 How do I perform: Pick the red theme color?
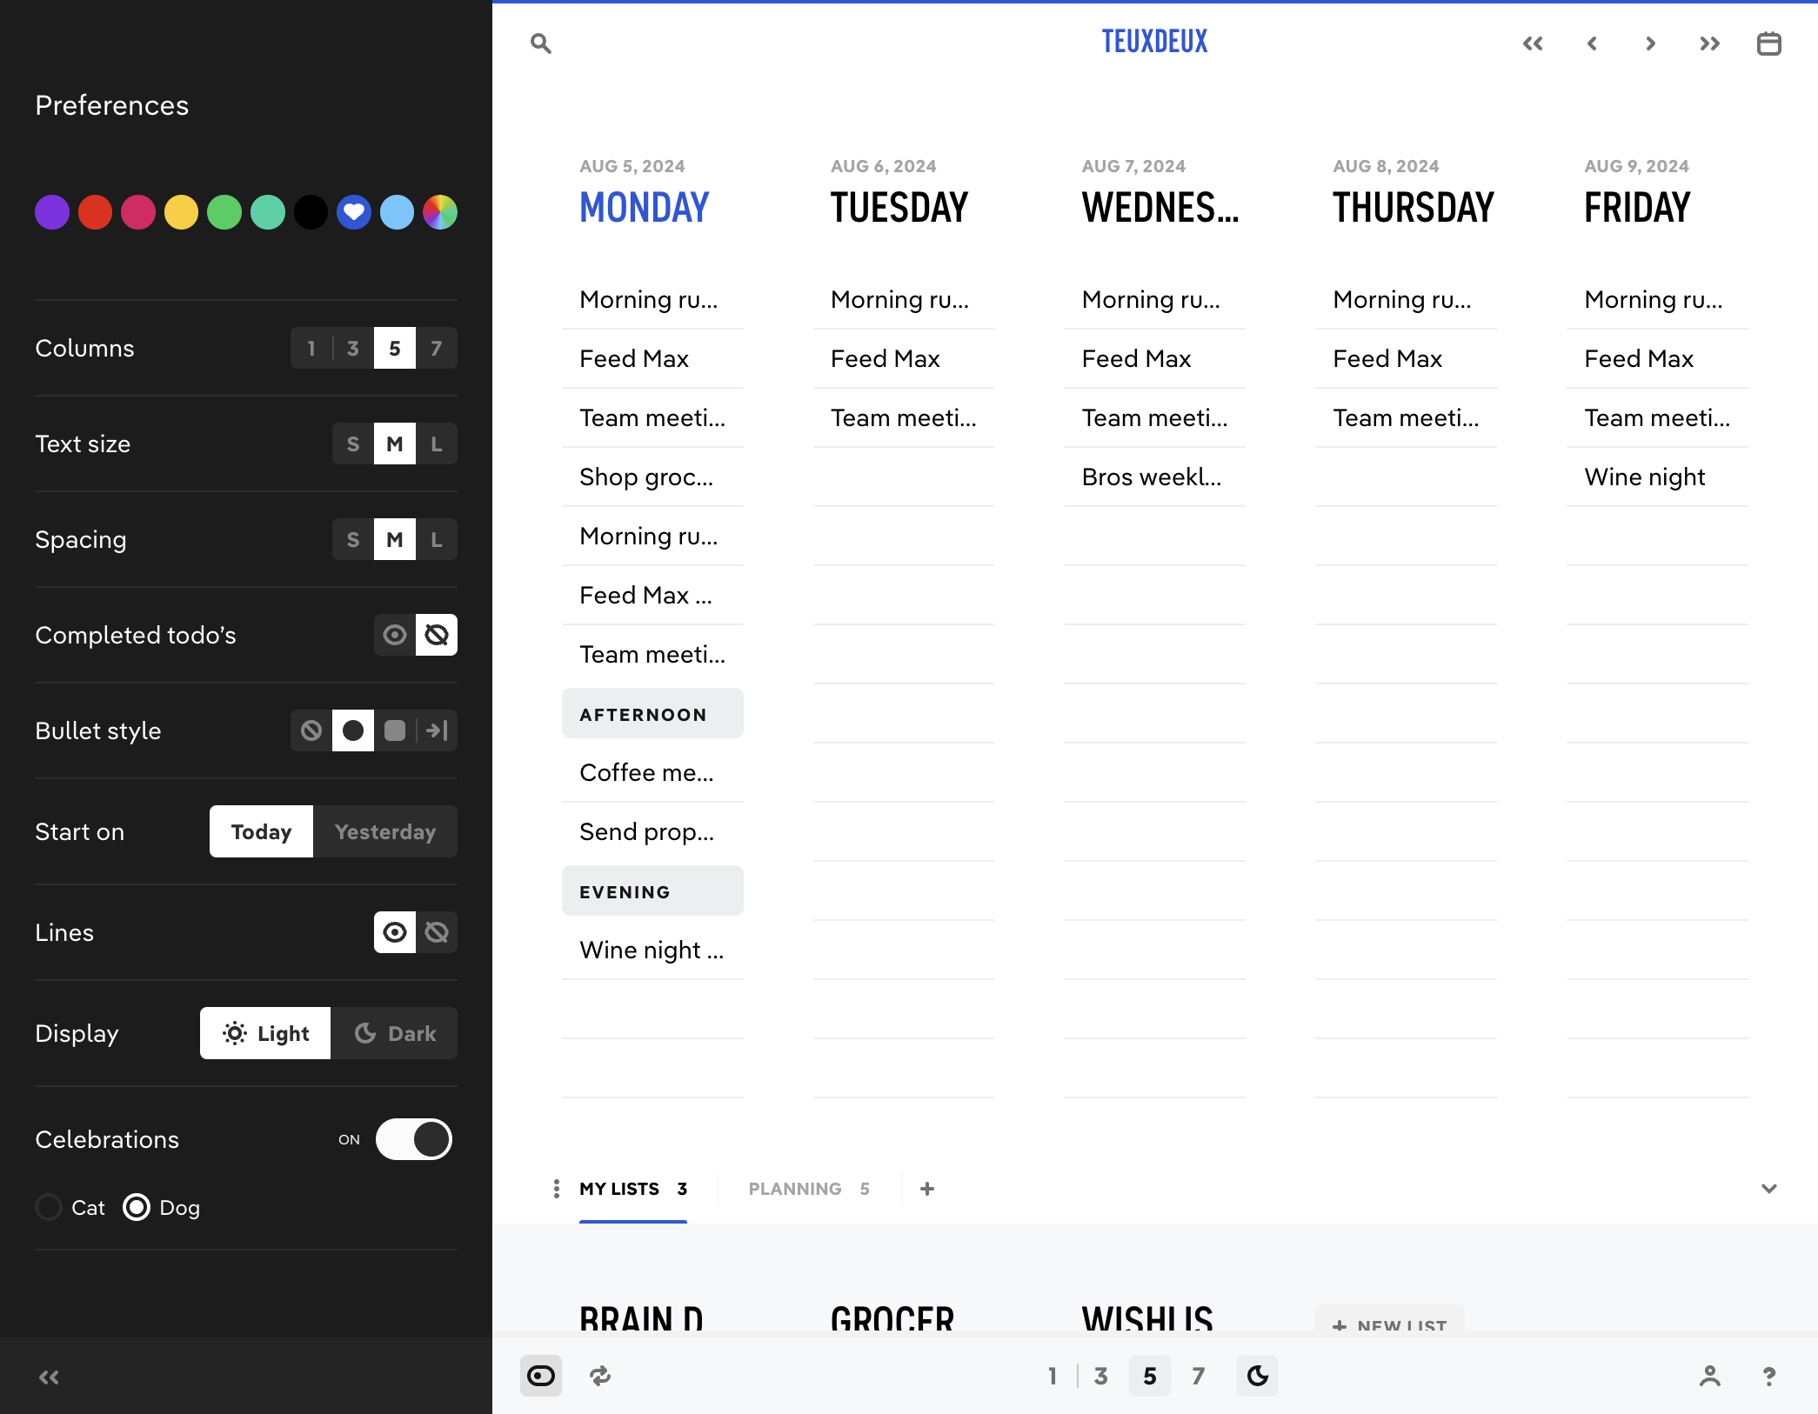(x=95, y=212)
